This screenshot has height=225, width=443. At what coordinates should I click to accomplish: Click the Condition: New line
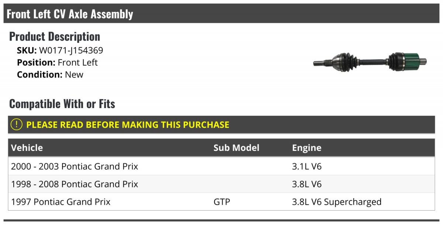[x=50, y=75]
